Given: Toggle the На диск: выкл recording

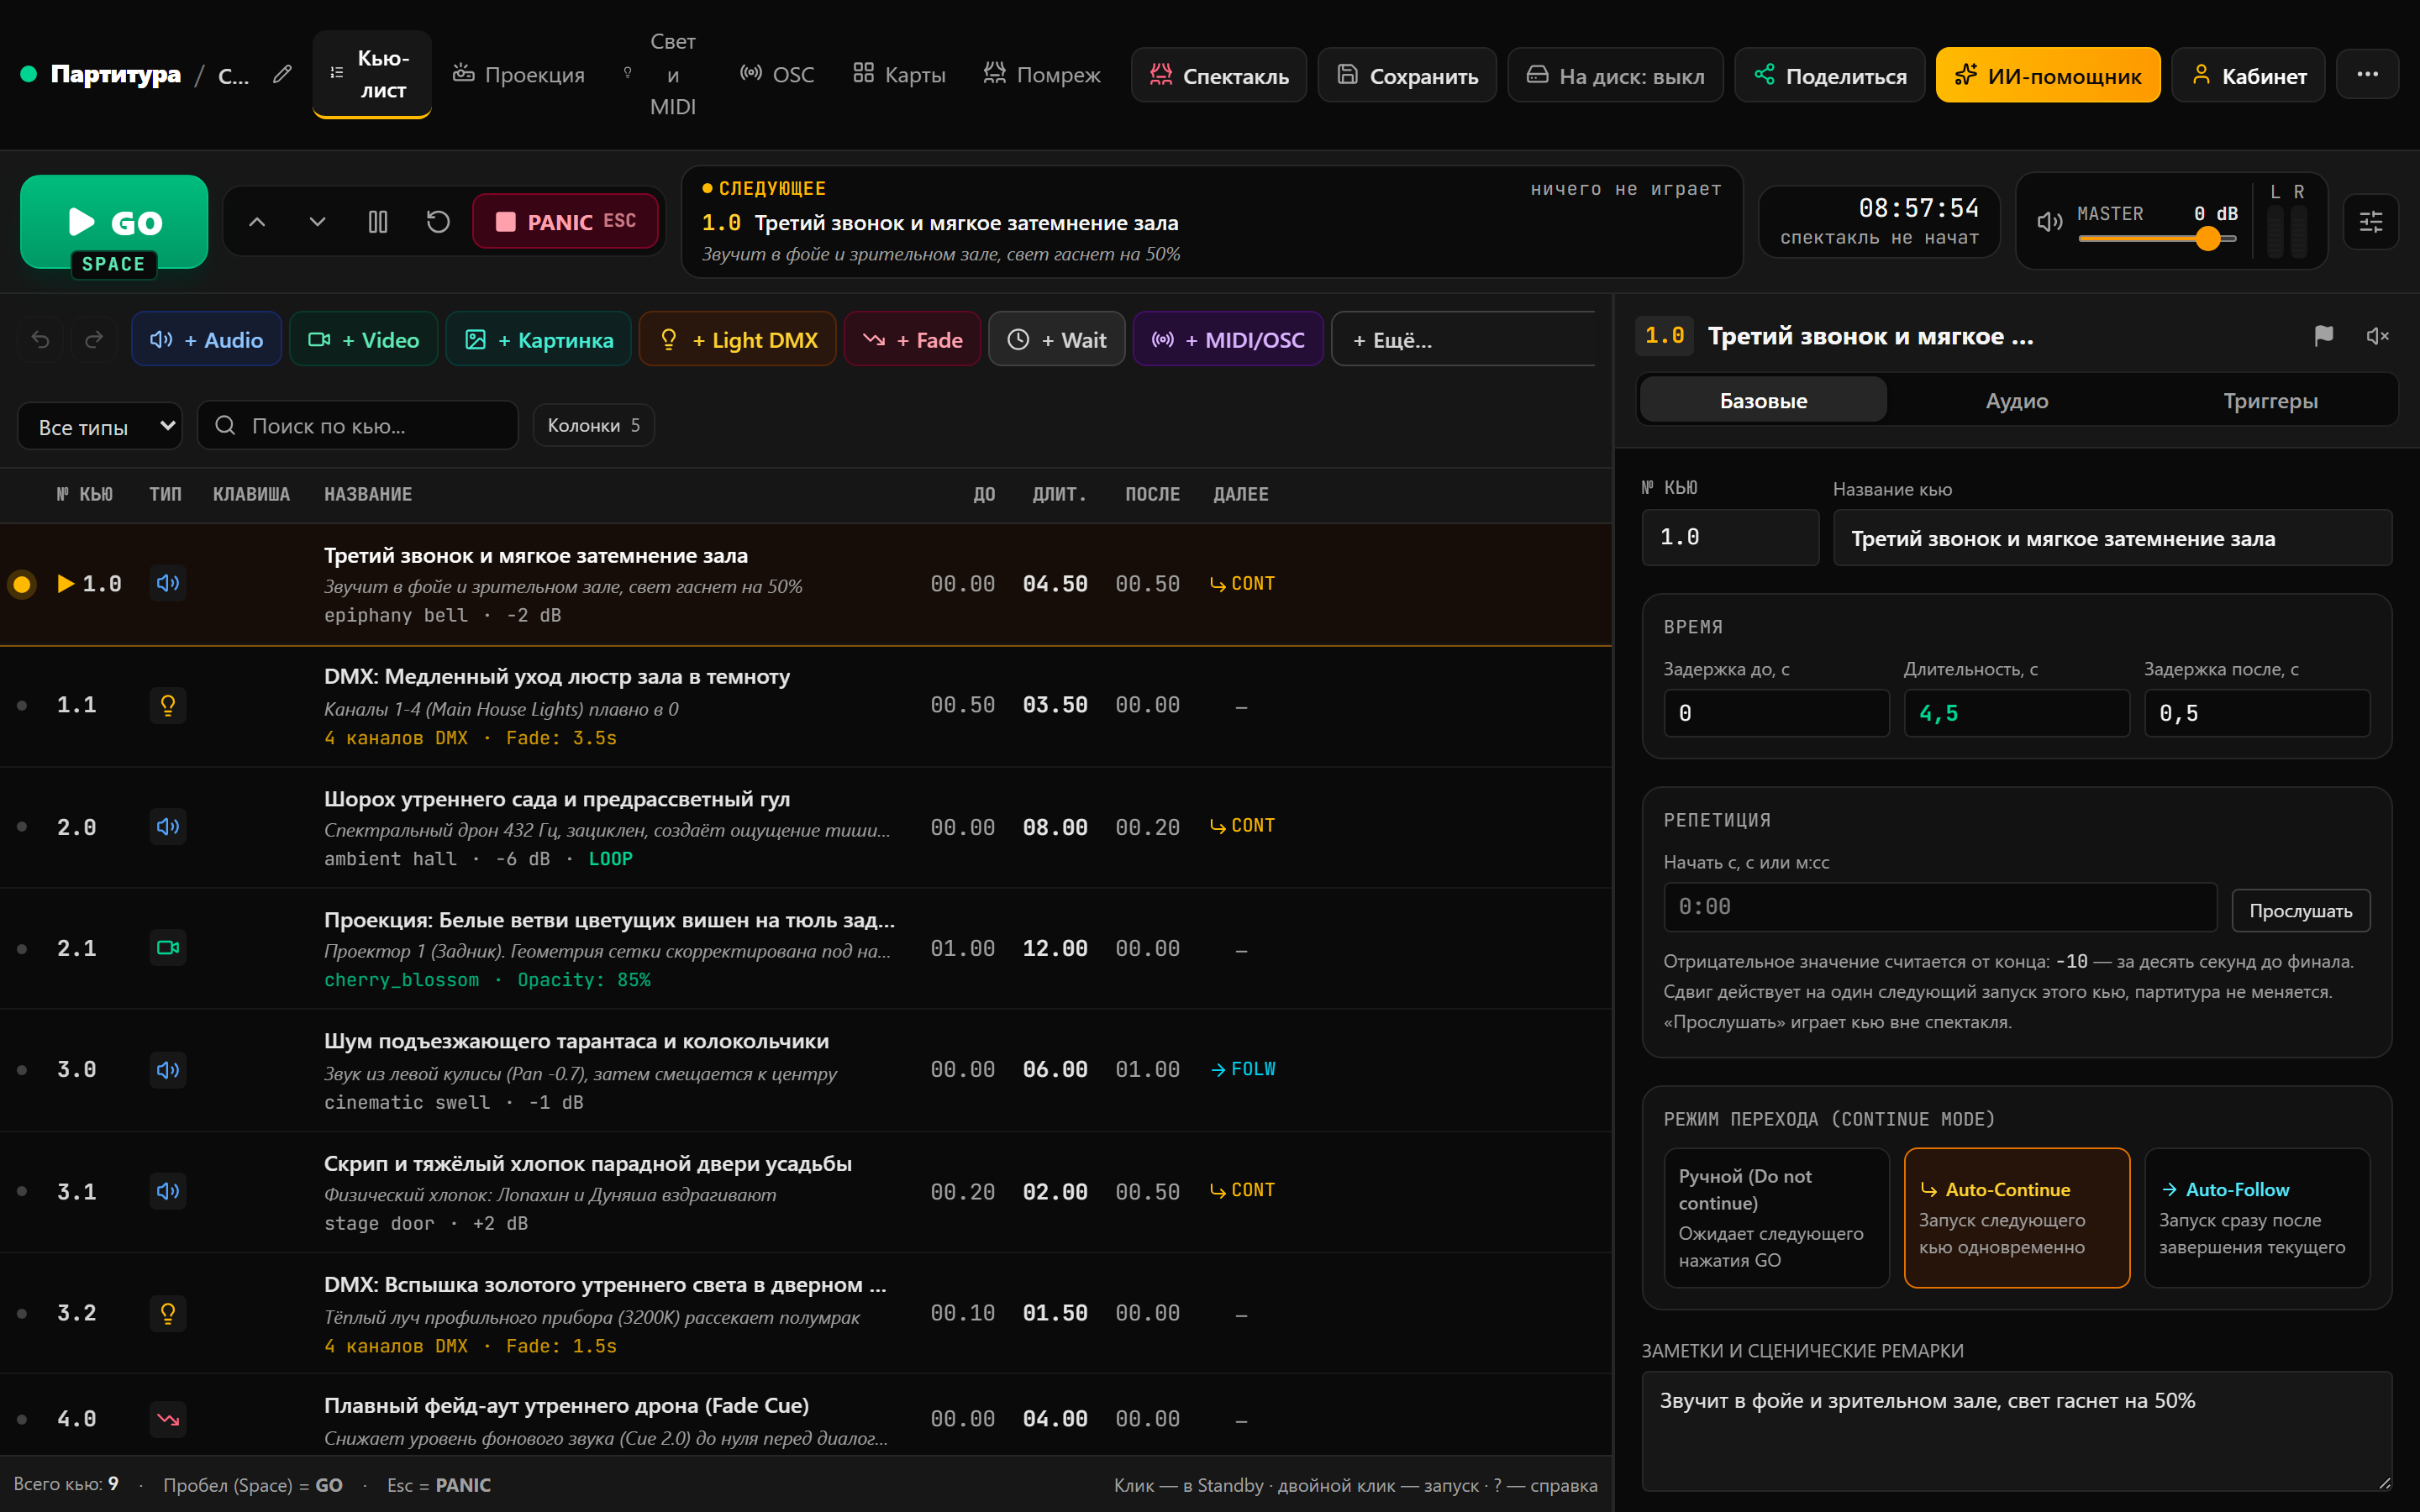Looking at the screenshot, I should pyautogui.click(x=1615, y=76).
